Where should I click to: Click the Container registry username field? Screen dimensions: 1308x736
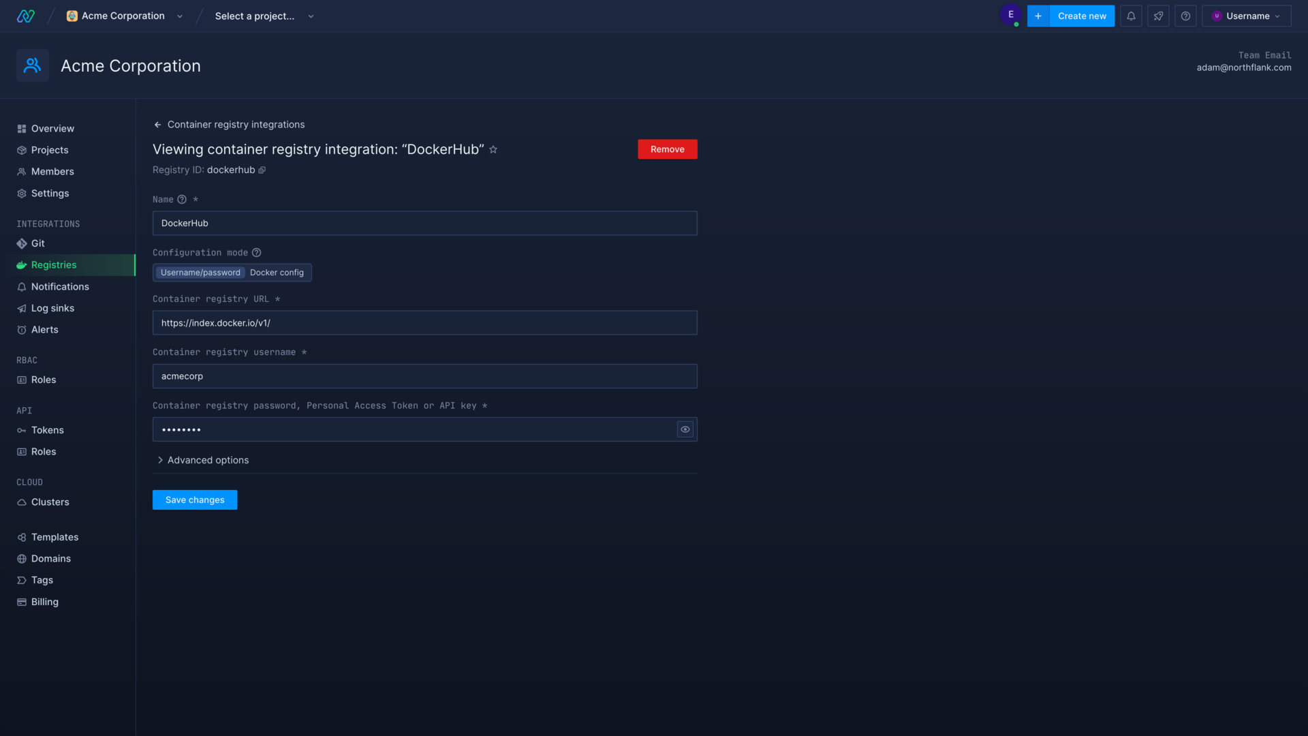tap(424, 376)
